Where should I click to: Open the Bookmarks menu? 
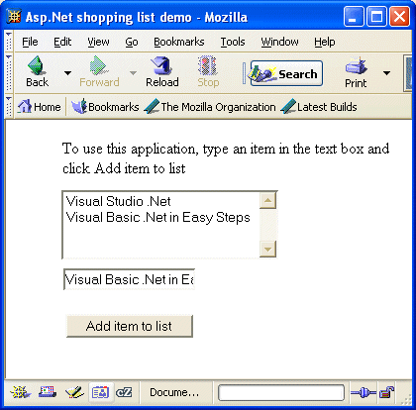(x=179, y=42)
